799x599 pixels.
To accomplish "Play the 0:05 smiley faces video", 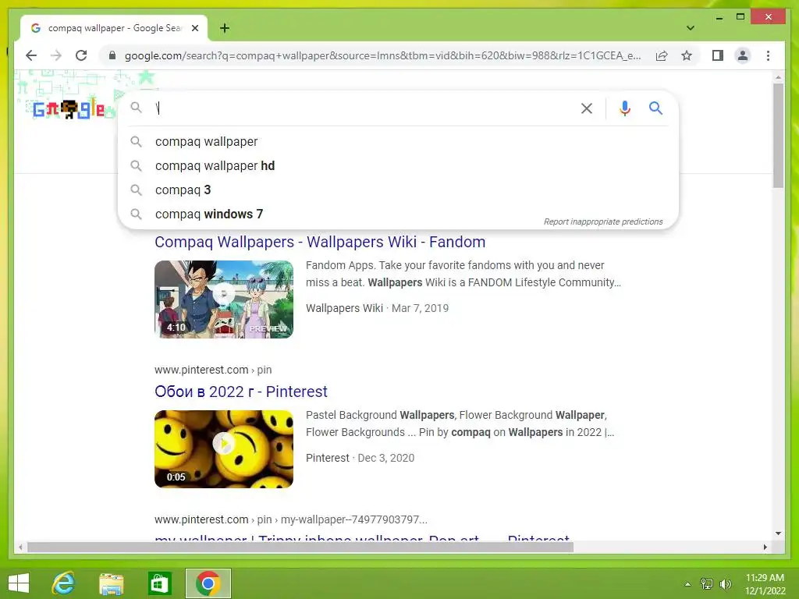I will point(224,449).
